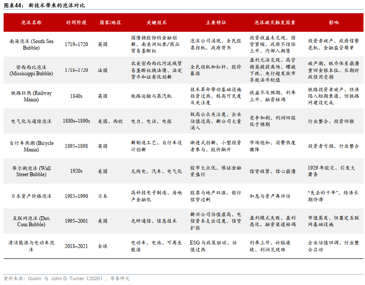
Task: Select the 国家/地区 column header
Action: [x=110, y=22]
